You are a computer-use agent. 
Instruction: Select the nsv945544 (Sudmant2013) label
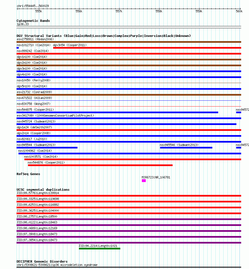36,145
